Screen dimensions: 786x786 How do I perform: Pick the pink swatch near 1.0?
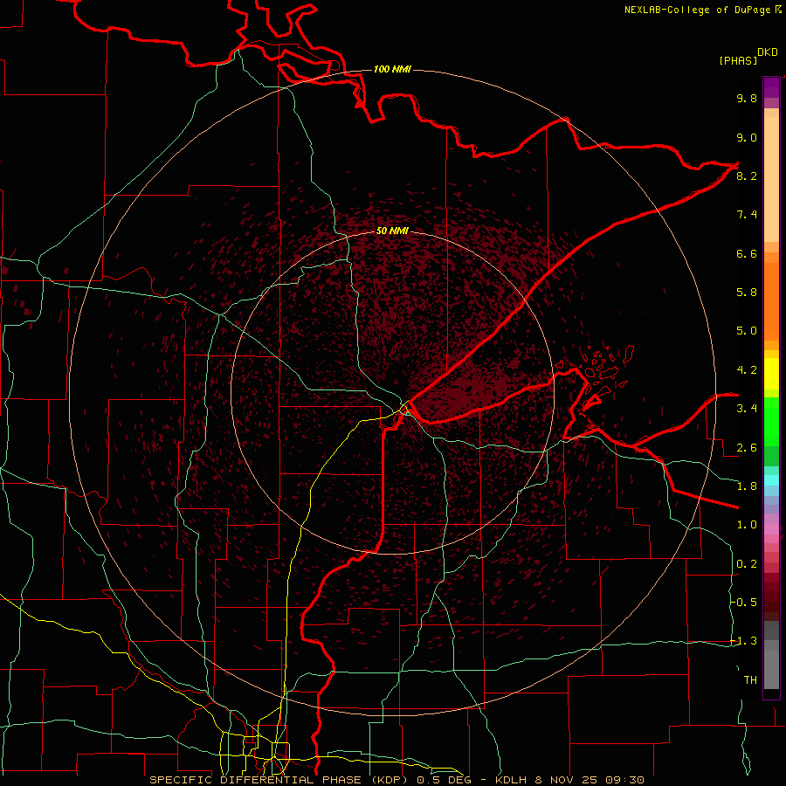tap(771, 529)
